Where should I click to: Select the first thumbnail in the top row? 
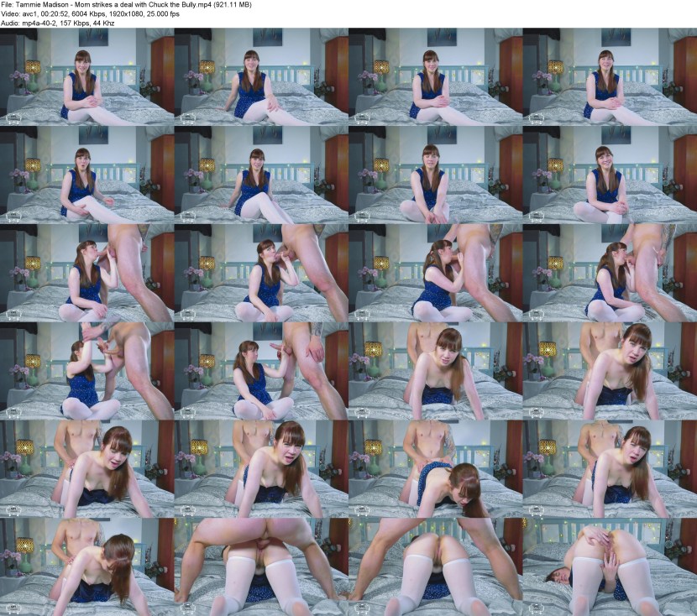click(87, 76)
